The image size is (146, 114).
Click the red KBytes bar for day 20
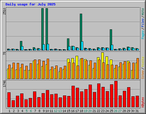(x=90, y=96)
